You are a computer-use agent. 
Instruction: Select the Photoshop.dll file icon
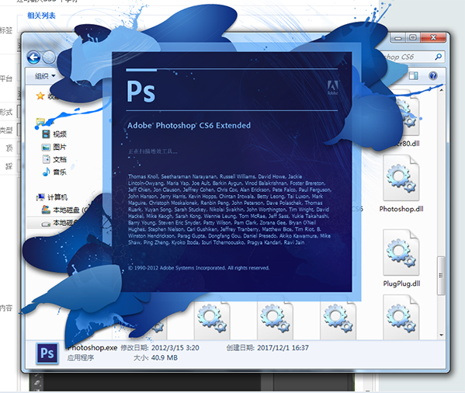click(401, 179)
